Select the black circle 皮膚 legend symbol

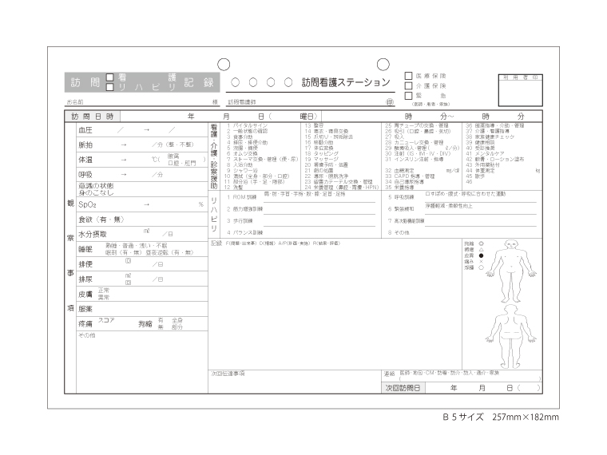[481, 255]
